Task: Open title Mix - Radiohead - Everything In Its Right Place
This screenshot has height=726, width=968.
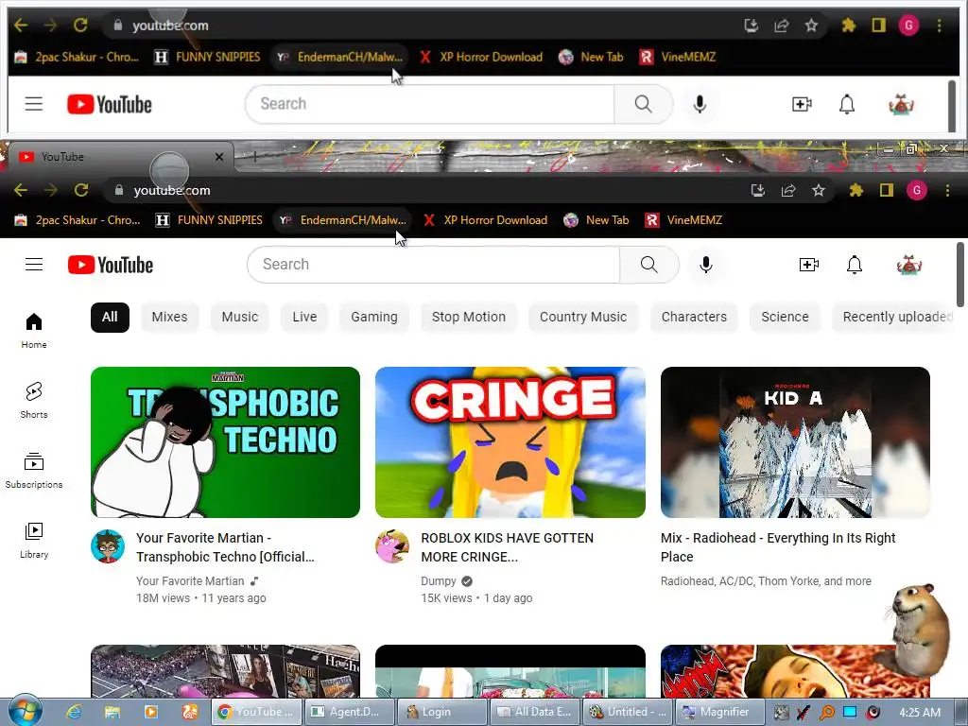Action: [x=778, y=547]
